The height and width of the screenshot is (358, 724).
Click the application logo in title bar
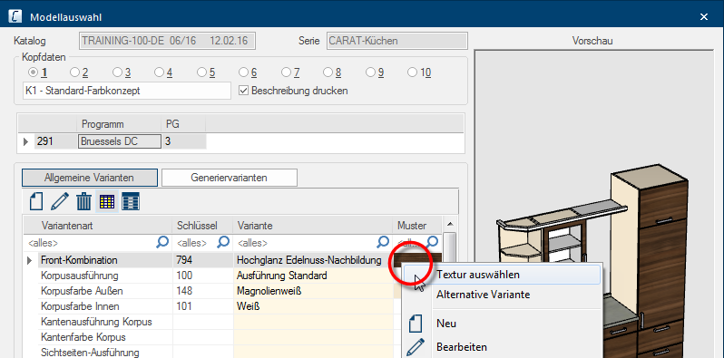point(15,17)
